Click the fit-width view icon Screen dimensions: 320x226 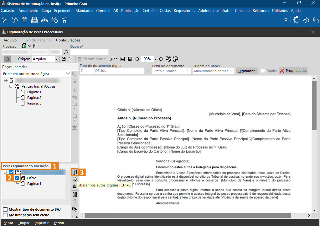point(122,59)
